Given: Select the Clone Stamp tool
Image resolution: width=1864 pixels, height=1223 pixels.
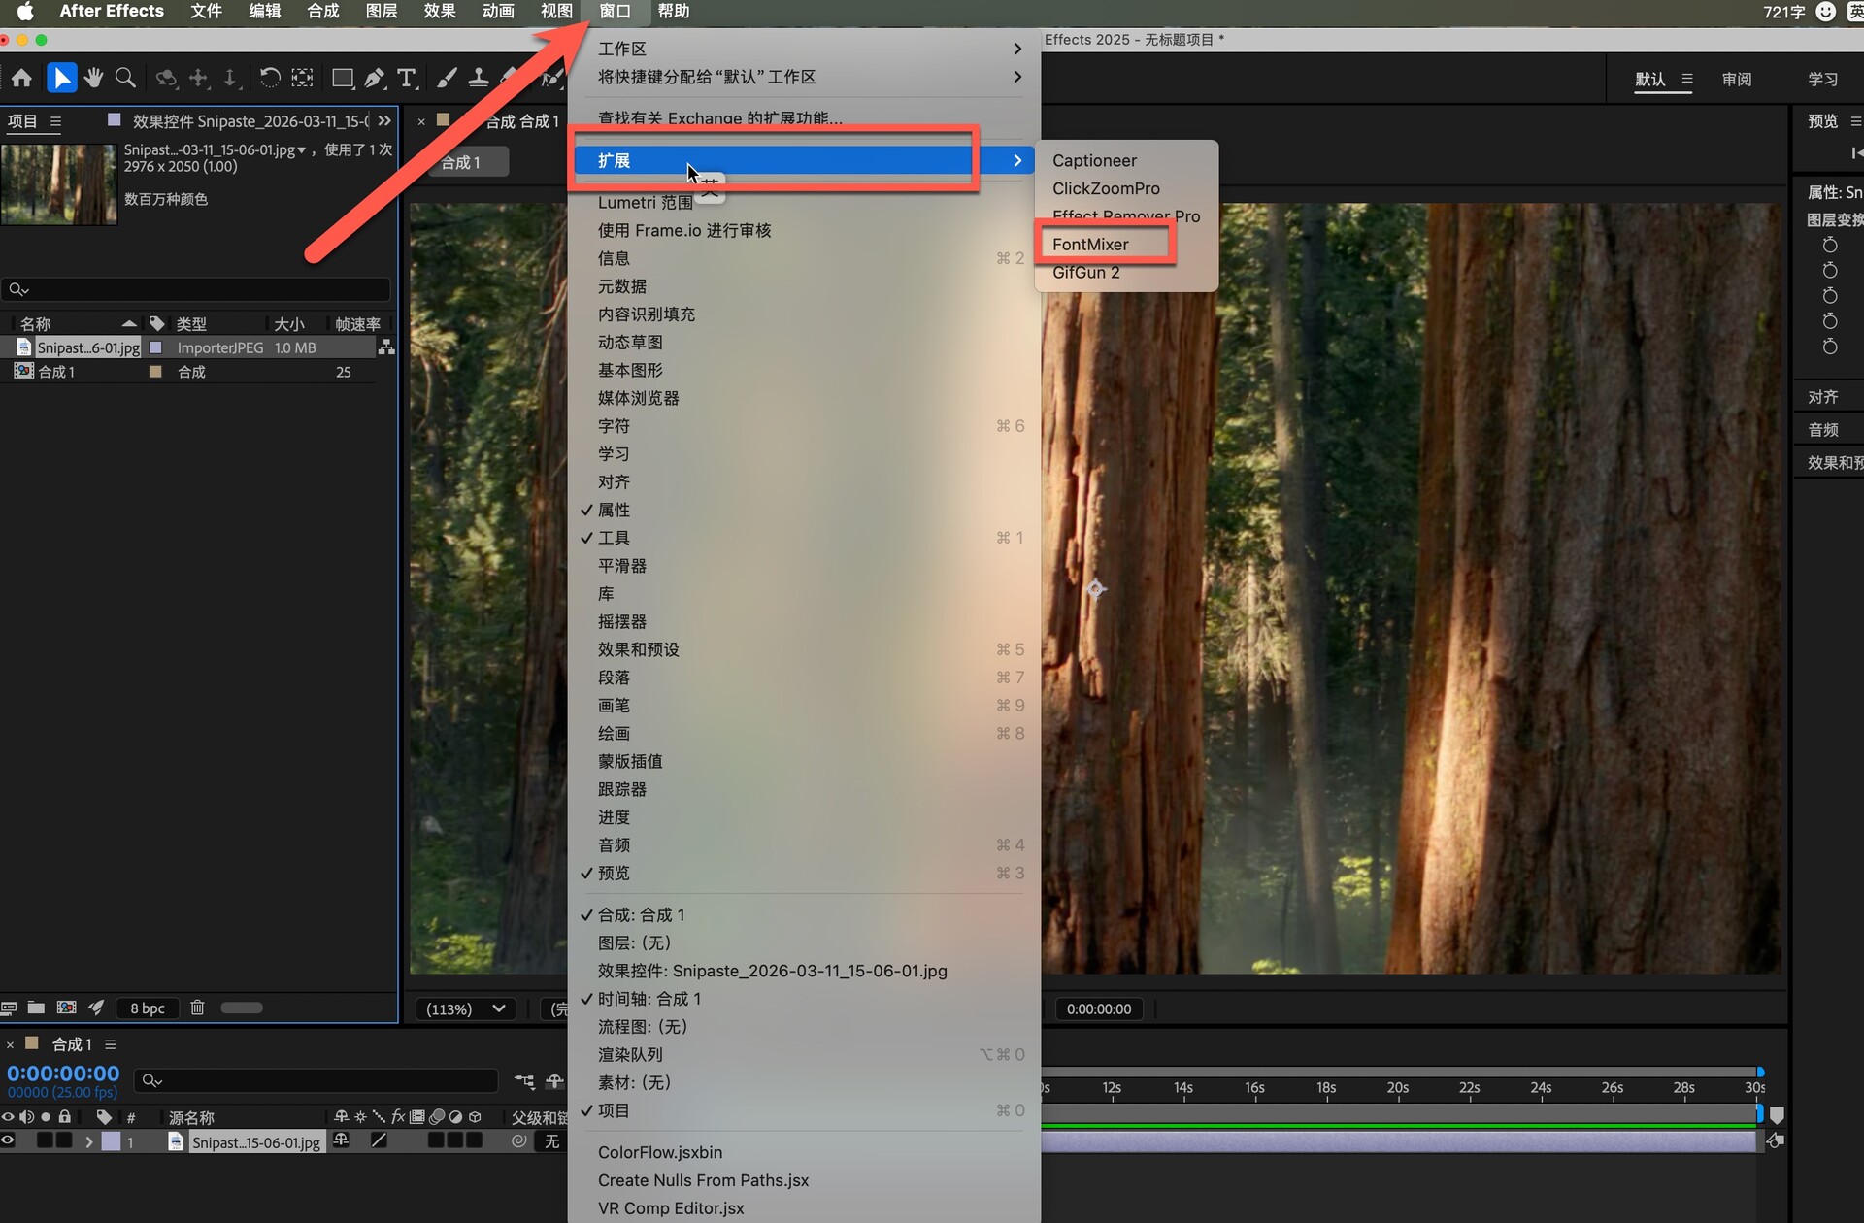Looking at the screenshot, I should (x=479, y=78).
